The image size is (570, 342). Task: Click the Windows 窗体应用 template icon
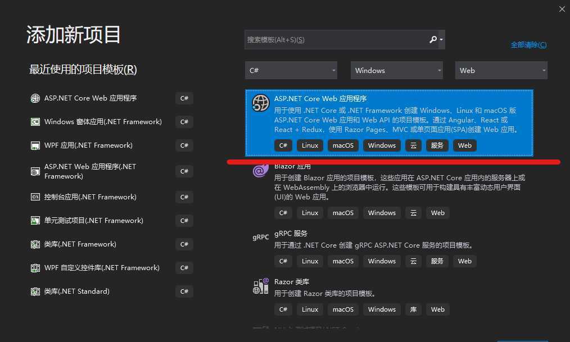coord(35,122)
